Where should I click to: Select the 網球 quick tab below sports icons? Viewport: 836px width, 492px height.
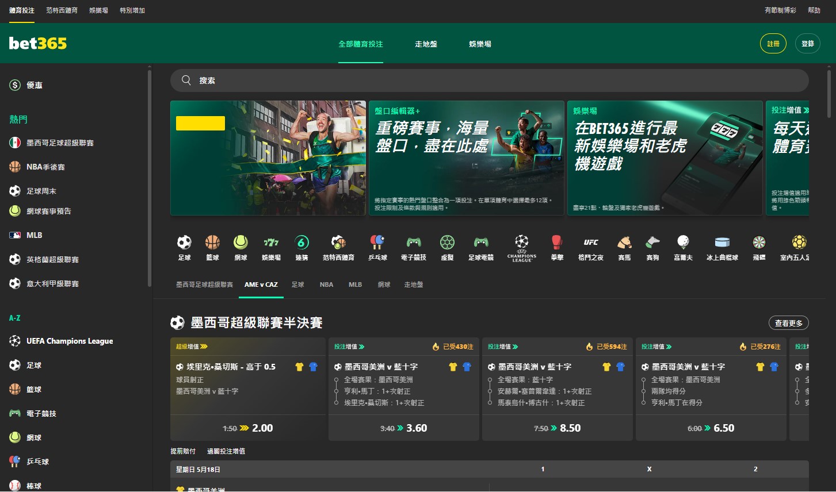(384, 285)
